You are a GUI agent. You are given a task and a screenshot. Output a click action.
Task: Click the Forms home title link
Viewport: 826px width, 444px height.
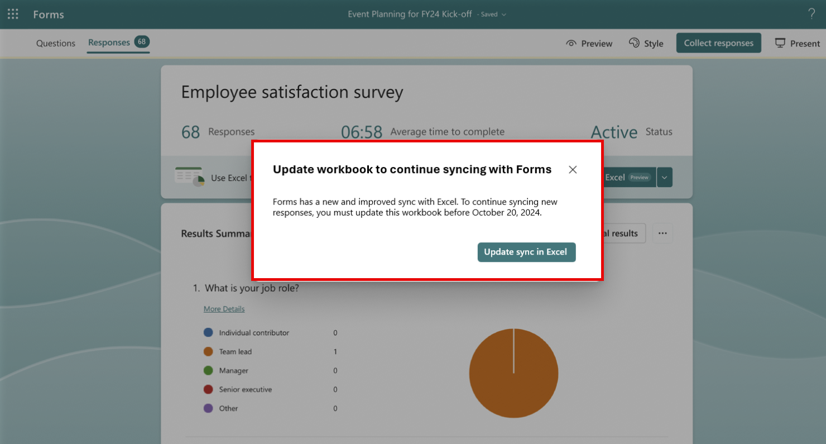click(x=48, y=14)
